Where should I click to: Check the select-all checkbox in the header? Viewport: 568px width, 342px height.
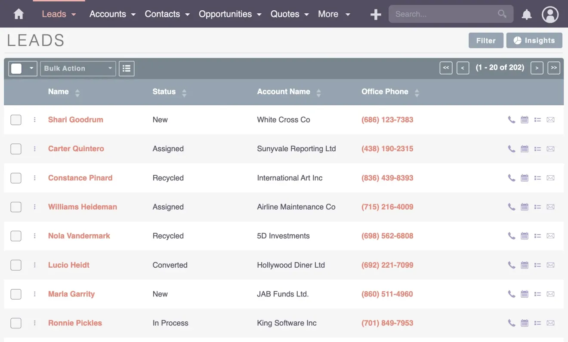(17, 68)
